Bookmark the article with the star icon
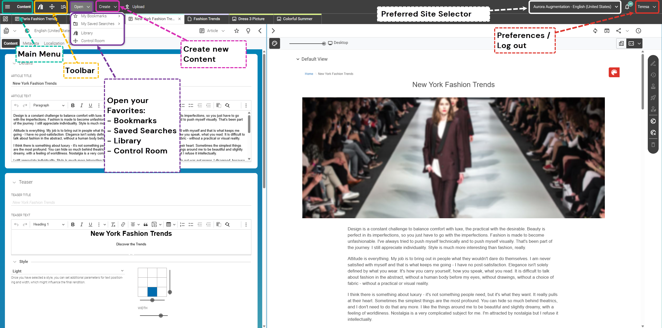The width and height of the screenshot is (662, 328). [236, 31]
